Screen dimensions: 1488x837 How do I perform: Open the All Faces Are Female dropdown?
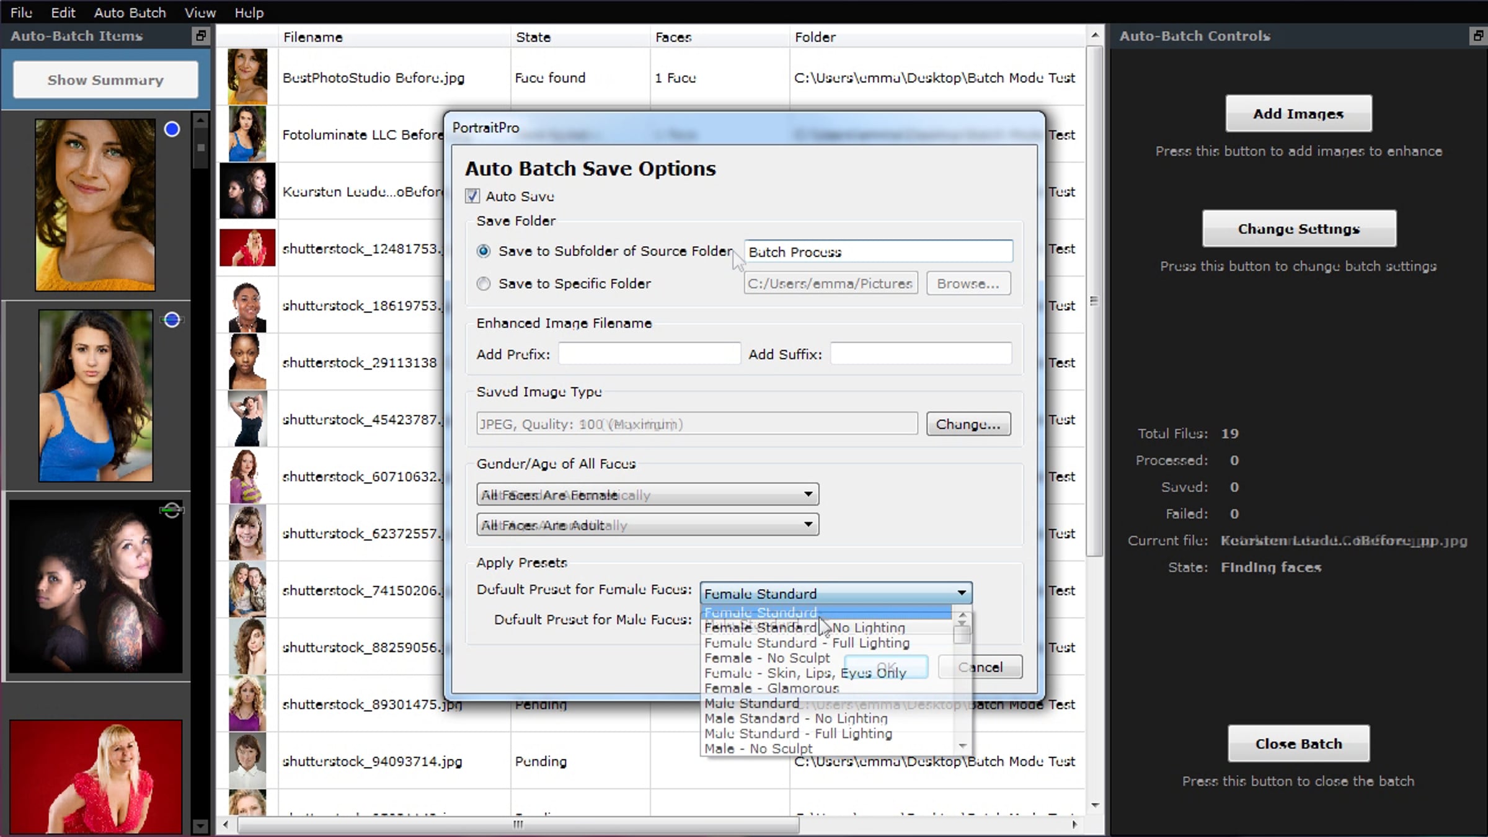coord(647,495)
